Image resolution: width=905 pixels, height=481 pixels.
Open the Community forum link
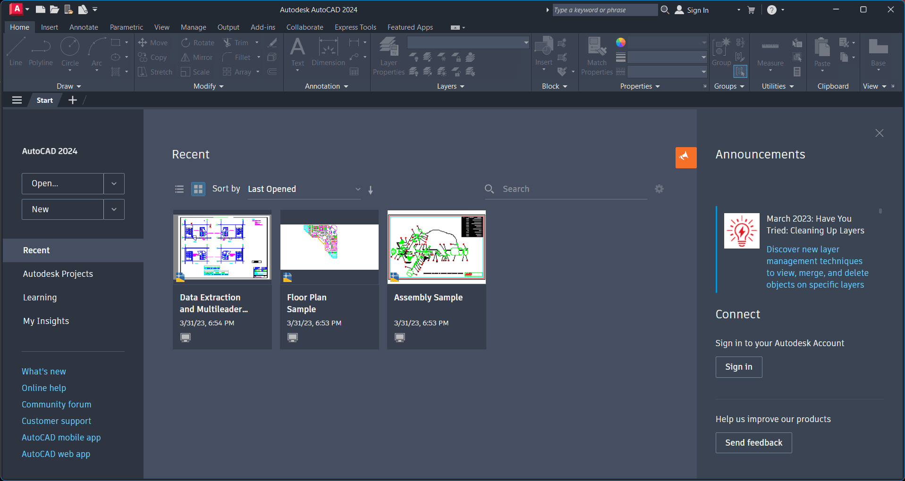point(57,405)
